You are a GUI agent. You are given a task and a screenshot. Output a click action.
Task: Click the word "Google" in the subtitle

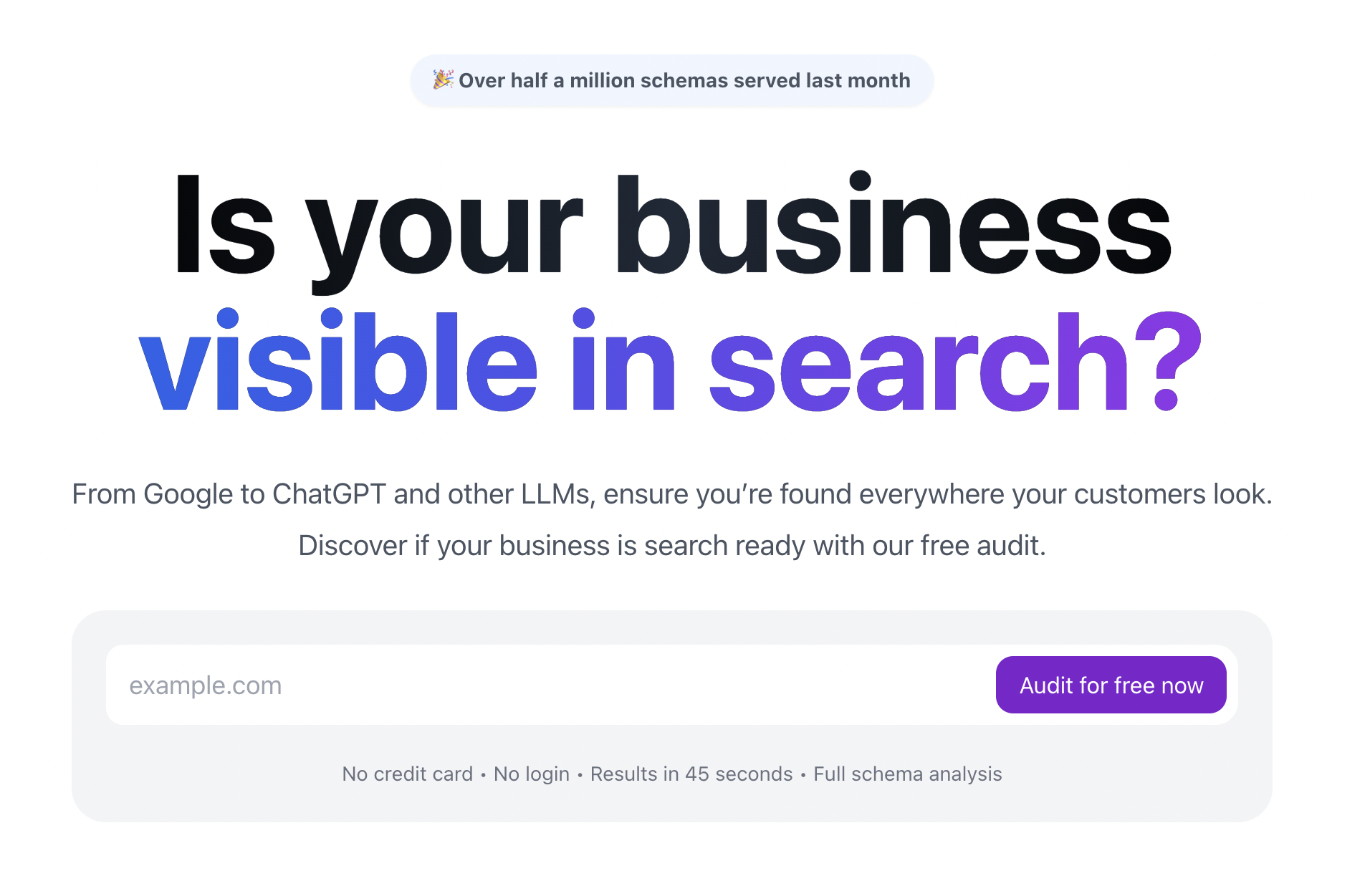(x=188, y=494)
